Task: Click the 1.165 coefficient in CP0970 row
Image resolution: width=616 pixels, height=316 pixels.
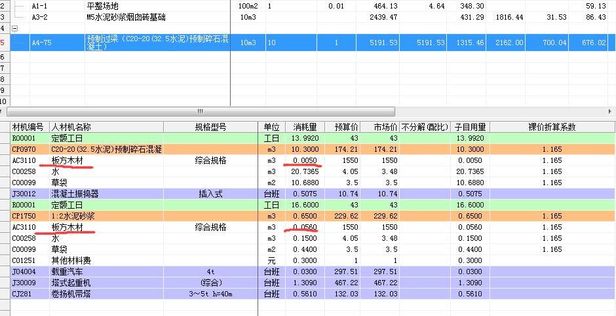Action: (x=552, y=149)
